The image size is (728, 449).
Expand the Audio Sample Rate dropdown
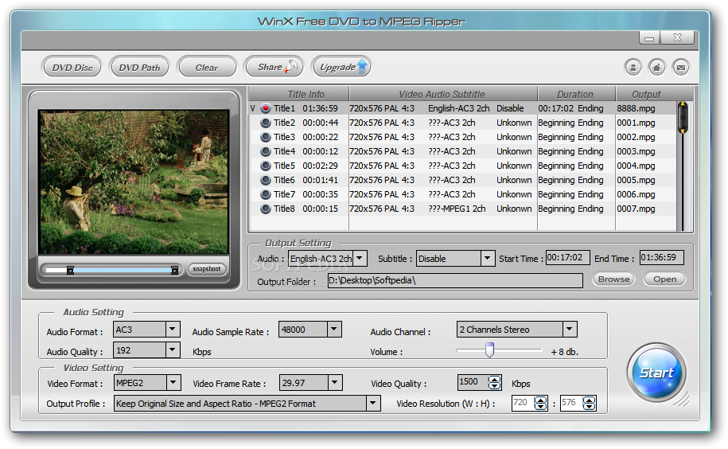334,330
